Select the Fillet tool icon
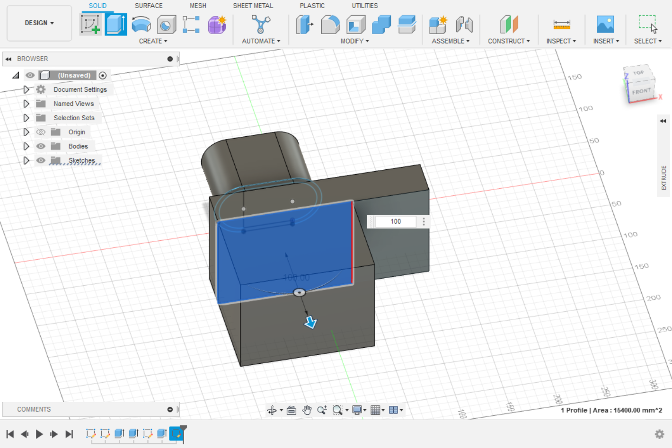This screenshot has width=672, height=448. 330,24
